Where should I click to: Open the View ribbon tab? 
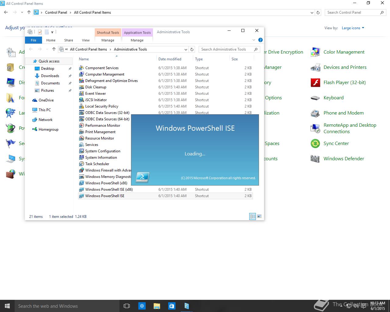click(86, 40)
